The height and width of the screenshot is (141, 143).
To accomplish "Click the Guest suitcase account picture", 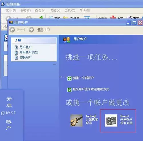I will (111, 120).
